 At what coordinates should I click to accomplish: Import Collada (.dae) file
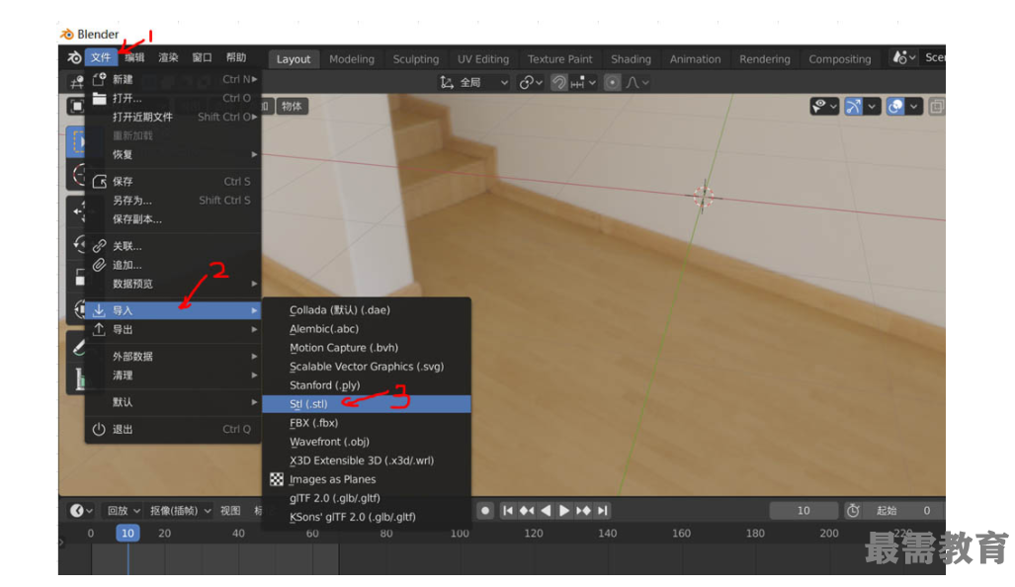tap(367, 310)
